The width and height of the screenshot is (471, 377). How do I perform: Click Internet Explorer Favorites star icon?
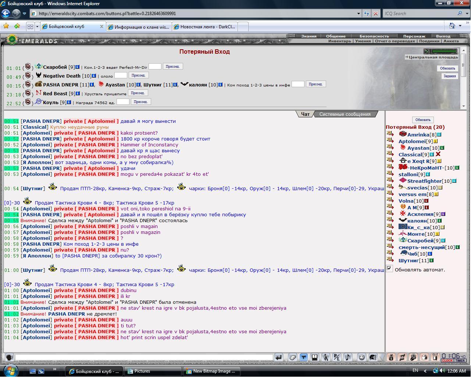click(x=6, y=26)
